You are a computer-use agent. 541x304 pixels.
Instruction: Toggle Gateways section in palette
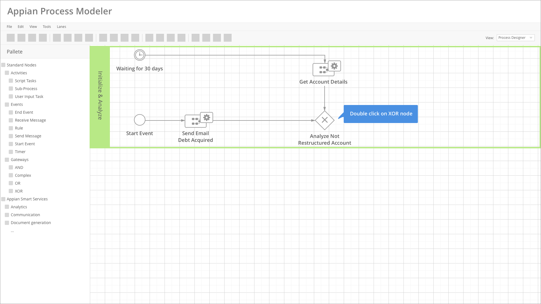pos(20,159)
